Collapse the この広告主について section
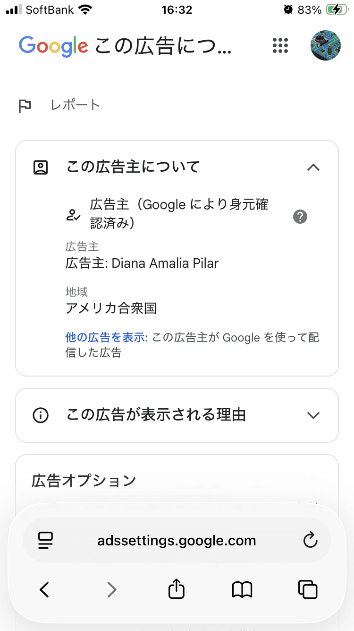This screenshot has height=631, width=354. click(313, 167)
